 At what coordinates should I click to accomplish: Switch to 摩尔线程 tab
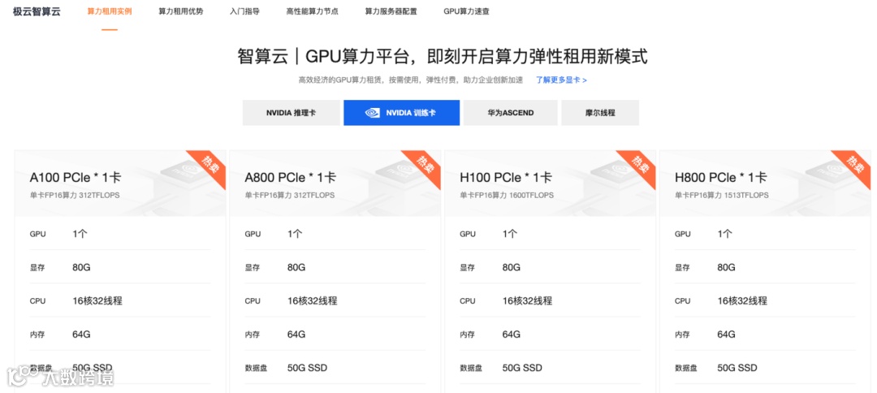coord(599,112)
